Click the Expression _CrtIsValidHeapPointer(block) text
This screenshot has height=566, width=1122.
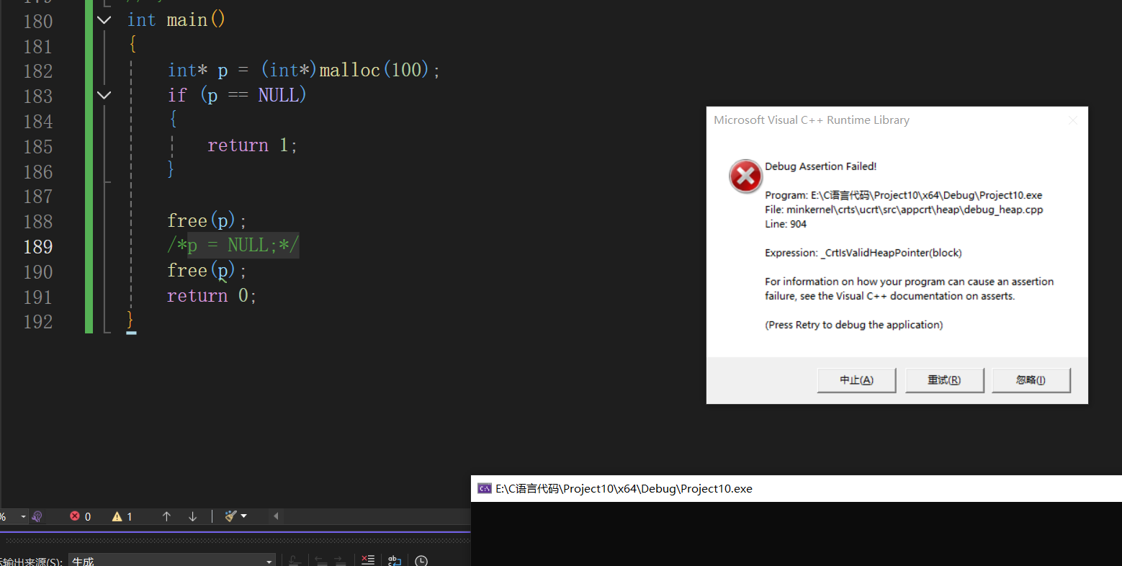click(x=863, y=253)
